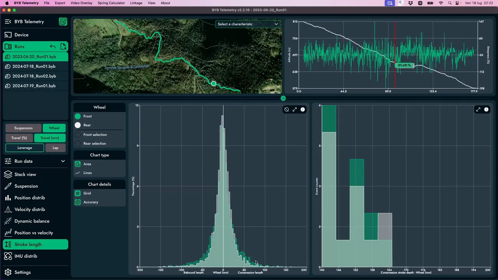Switch to Travel (%) mode
The image size is (498, 280).
[x=19, y=138]
